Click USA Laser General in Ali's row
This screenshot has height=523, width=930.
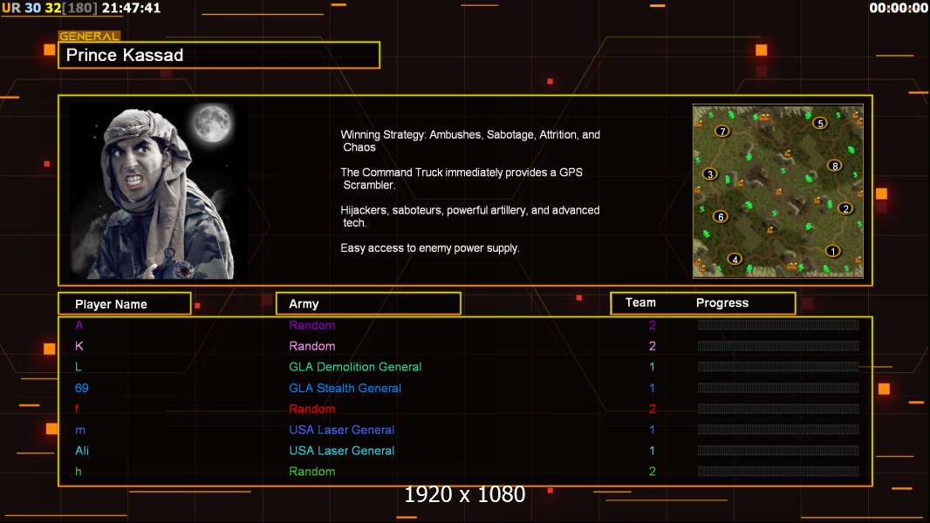tap(342, 450)
